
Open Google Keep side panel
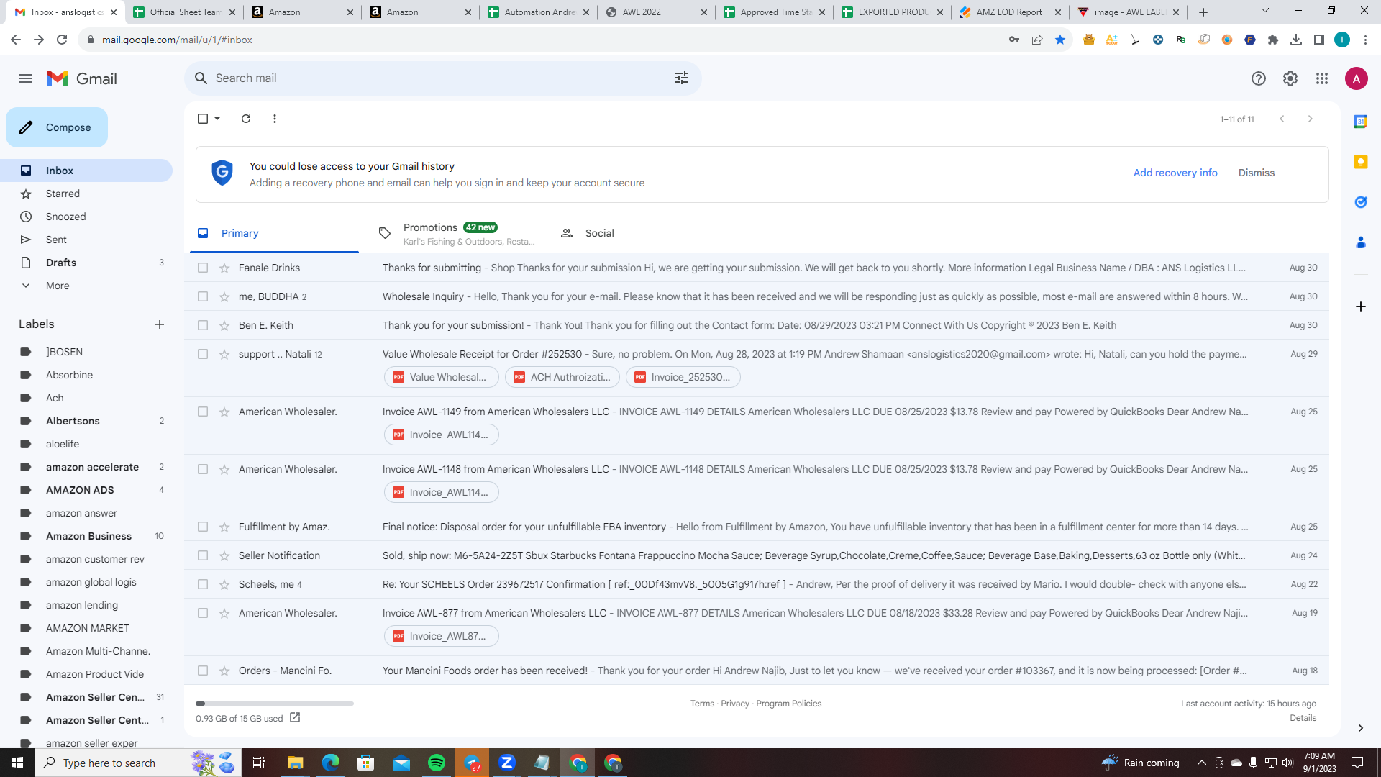pos(1361,162)
